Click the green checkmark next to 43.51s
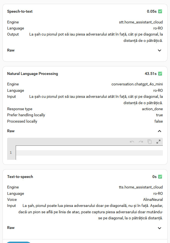Viewport: 170px width, 243px height. click(160, 74)
